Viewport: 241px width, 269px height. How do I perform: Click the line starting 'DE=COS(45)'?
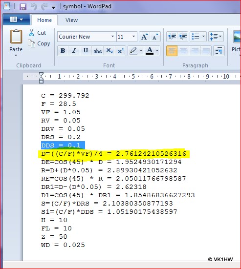[111, 162]
